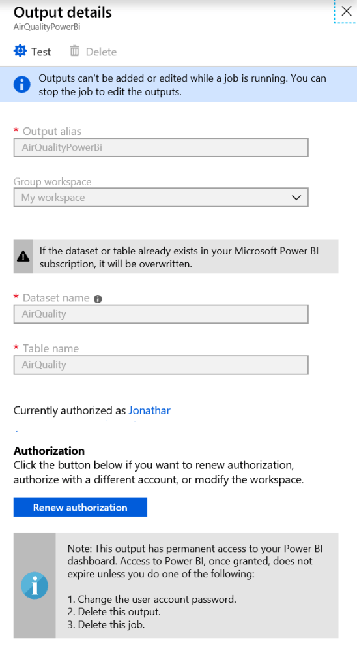Viewport: 357px width, 668px height.
Task: Click the info icon beside permanent access note
Action: tap(35, 585)
